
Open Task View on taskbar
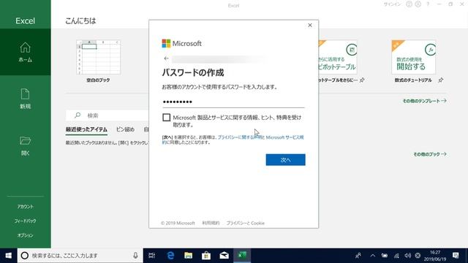click(152, 256)
